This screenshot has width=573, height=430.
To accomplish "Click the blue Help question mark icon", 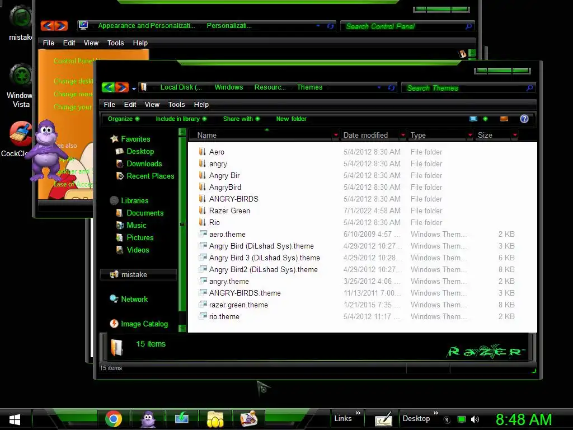I will click(524, 119).
